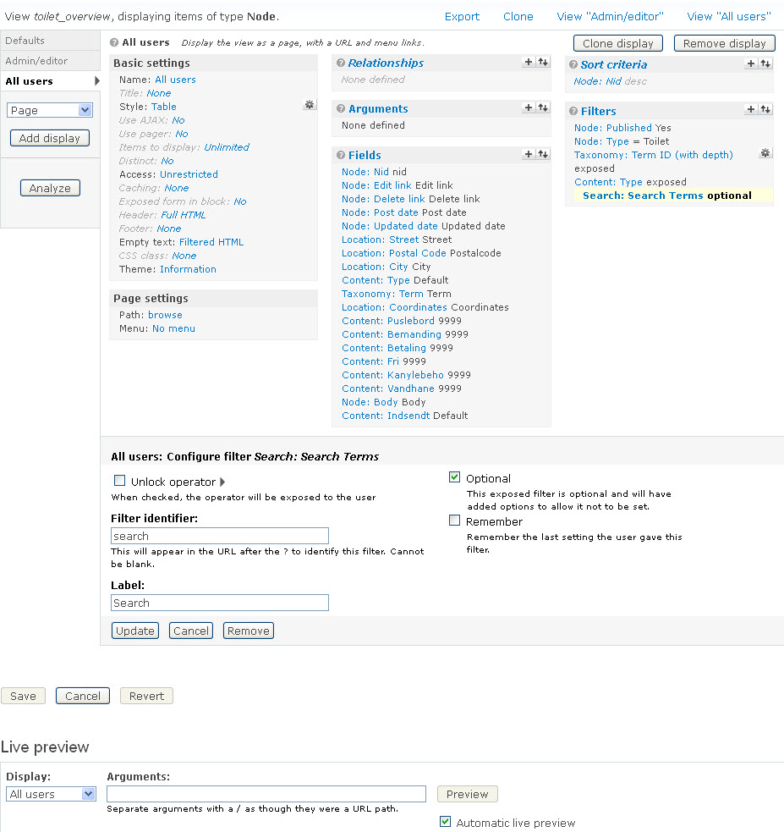Open the Page display type dropdown
The height and width of the screenshot is (832, 784).
(49, 109)
